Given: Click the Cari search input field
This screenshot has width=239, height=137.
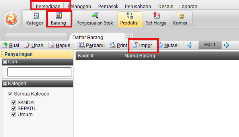Looking at the screenshot, I should 40,72.
